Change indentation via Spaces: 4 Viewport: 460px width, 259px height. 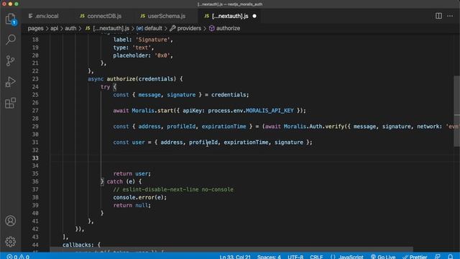[x=269, y=257]
